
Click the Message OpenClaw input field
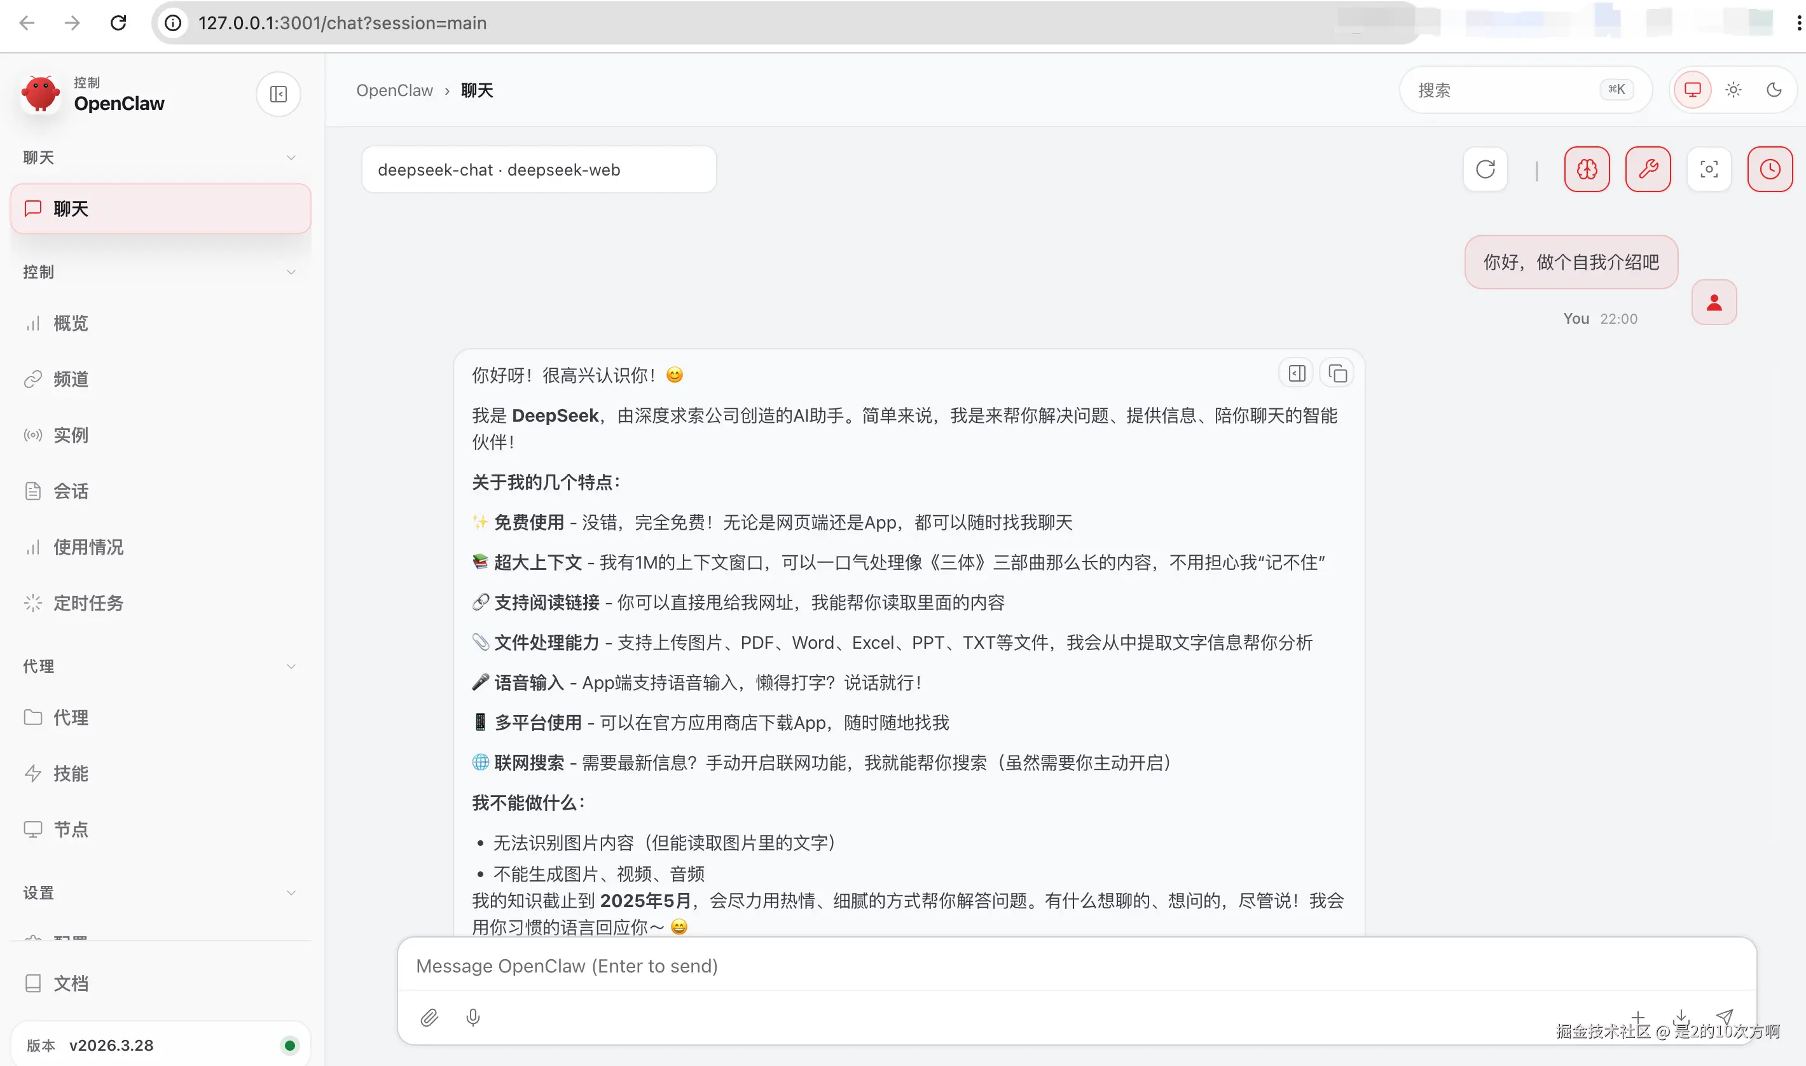pos(1077,966)
